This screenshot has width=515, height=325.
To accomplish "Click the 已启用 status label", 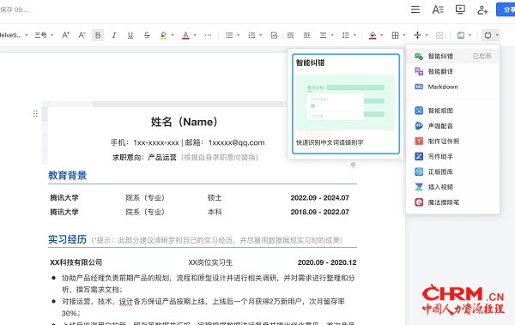I will [482, 56].
